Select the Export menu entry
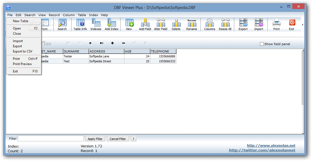This screenshot has width=312, height=161. [24, 46]
